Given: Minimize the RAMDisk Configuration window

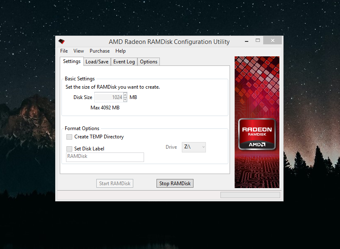Looking at the screenshot, I should 247,41.
